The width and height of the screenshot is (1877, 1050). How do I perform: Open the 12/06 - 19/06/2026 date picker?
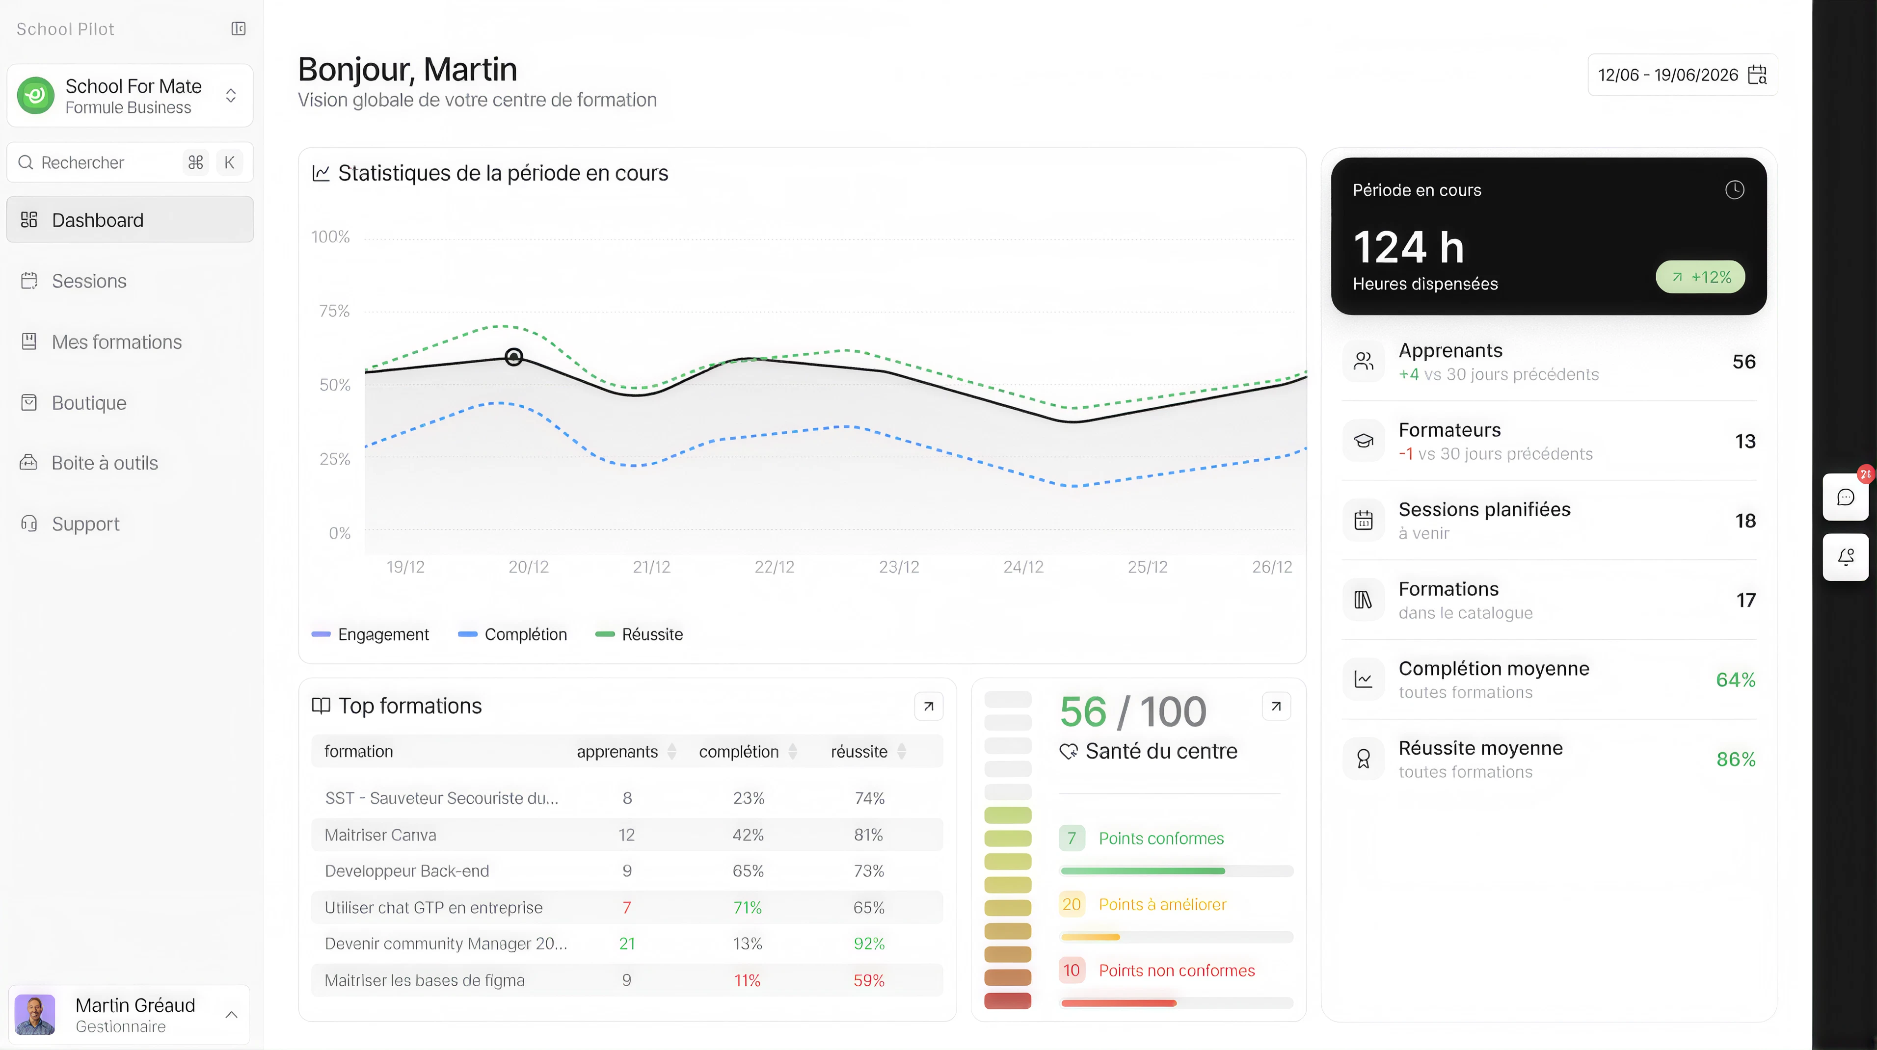click(1683, 75)
